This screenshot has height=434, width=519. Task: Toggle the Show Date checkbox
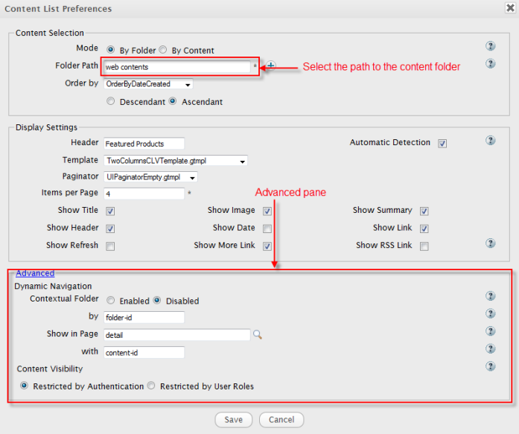click(x=267, y=229)
